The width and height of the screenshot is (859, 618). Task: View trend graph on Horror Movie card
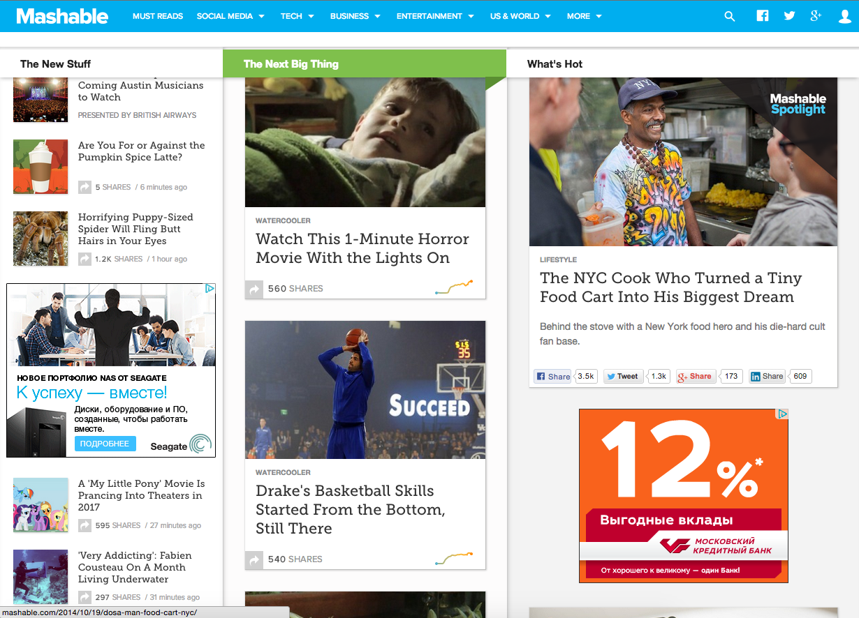pyautogui.click(x=454, y=287)
